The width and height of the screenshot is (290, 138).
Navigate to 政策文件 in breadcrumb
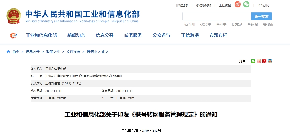[53, 52]
